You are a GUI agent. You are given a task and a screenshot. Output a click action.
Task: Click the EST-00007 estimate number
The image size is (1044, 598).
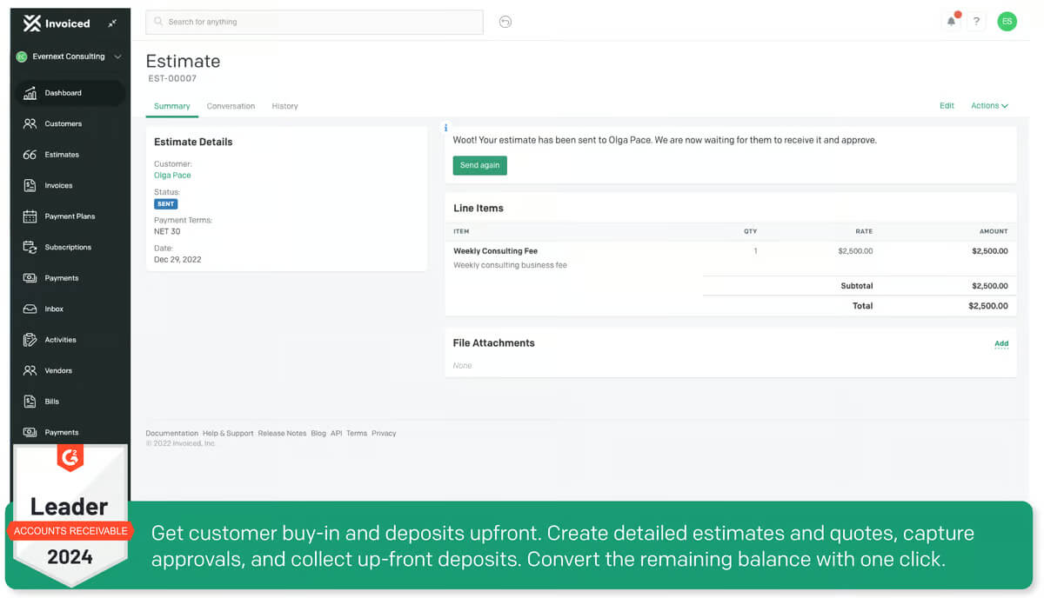coord(172,78)
